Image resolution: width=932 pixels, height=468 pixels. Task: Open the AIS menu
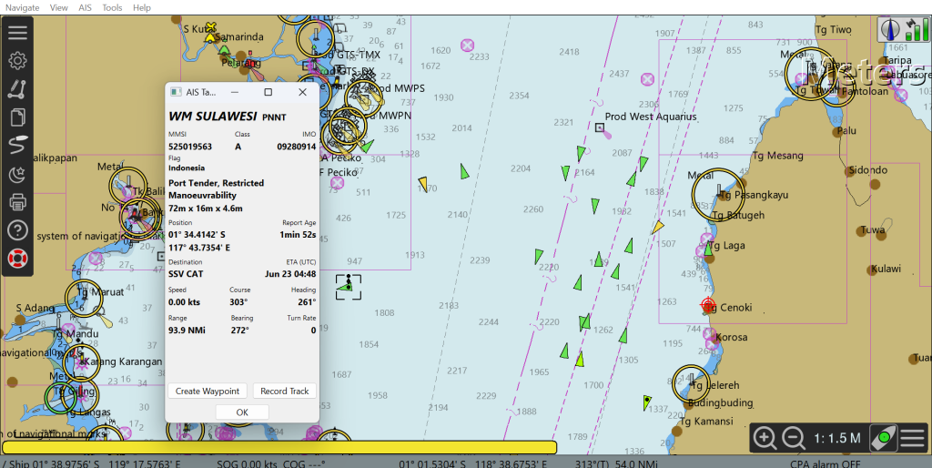85,7
